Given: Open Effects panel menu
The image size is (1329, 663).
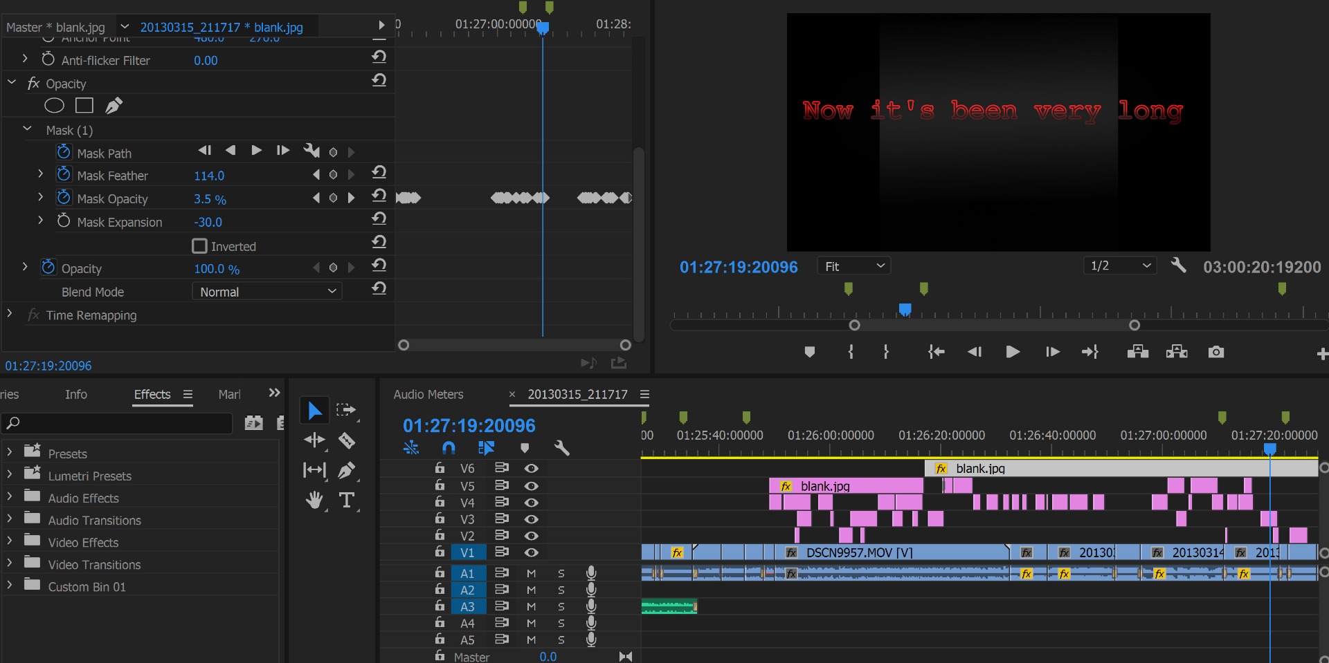Looking at the screenshot, I should click(x=188, y=394).
